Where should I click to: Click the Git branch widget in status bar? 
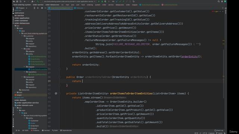(x=219, y=133)
